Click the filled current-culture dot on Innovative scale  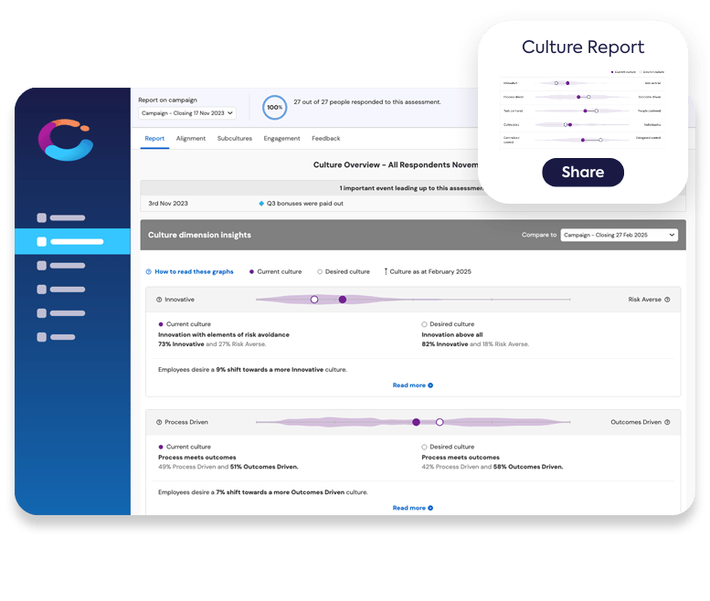pyautogui.click(x=343, y=300)
